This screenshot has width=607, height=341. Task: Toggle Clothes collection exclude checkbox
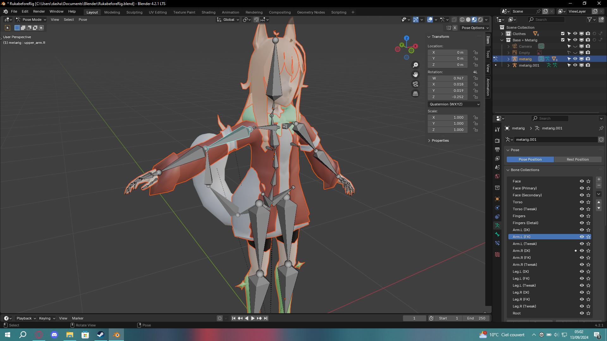pos(563,34)
